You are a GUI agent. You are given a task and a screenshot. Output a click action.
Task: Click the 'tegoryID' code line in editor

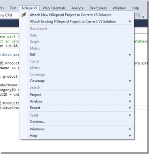pyautogui.click(x=8, y=90)
